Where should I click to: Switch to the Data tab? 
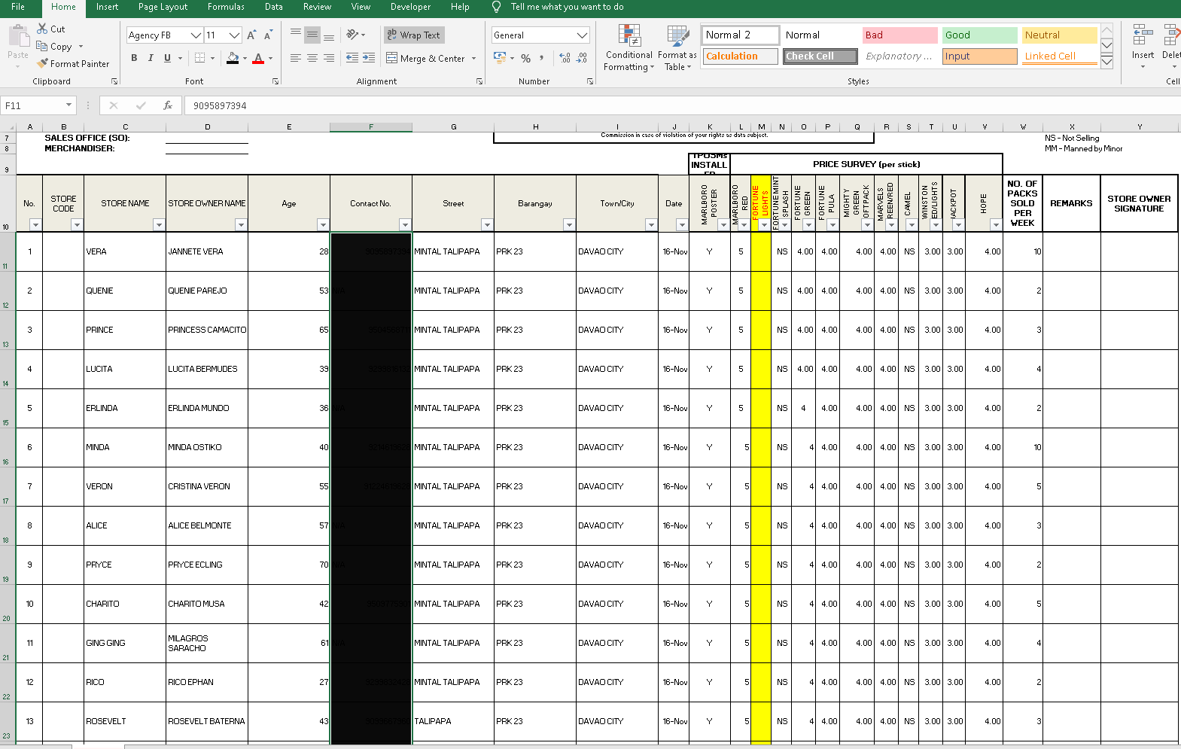[274, 7]
